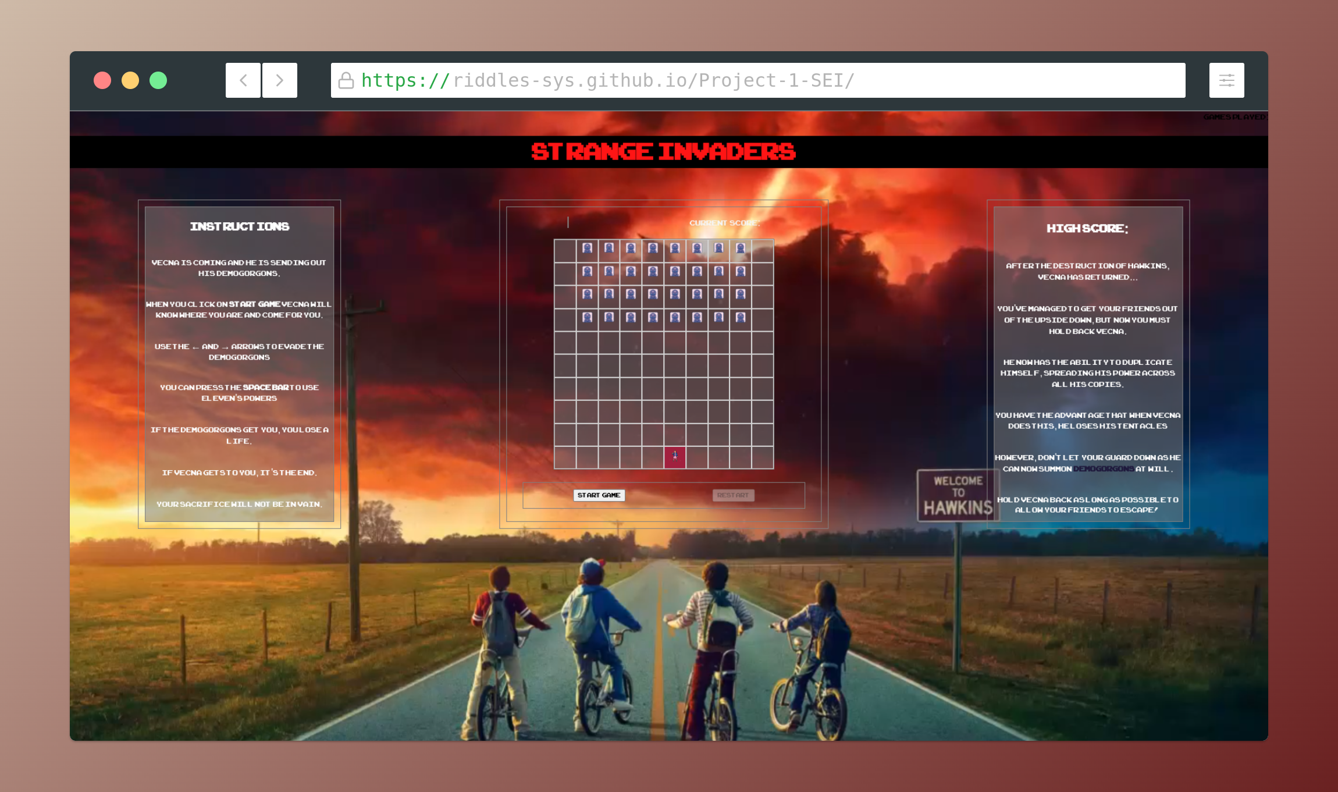Click the browser back arrow button
This screenshot has width=1338, height=792.
[x=243, y=80]
